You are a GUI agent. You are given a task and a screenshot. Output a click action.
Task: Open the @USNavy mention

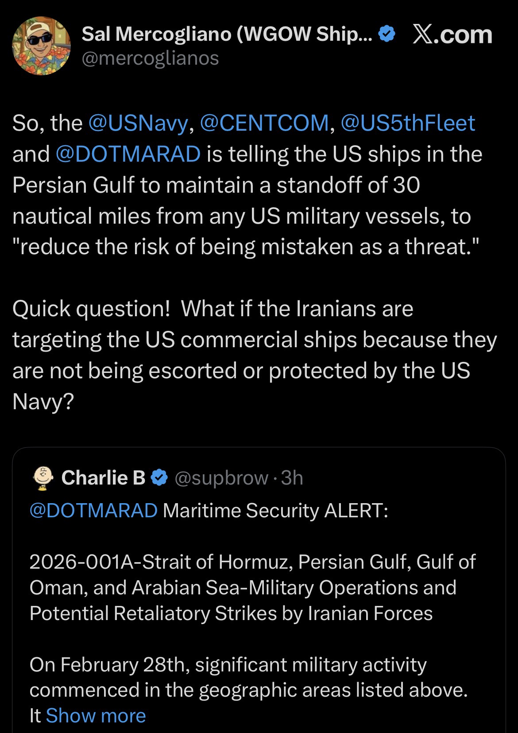[139, 123]
